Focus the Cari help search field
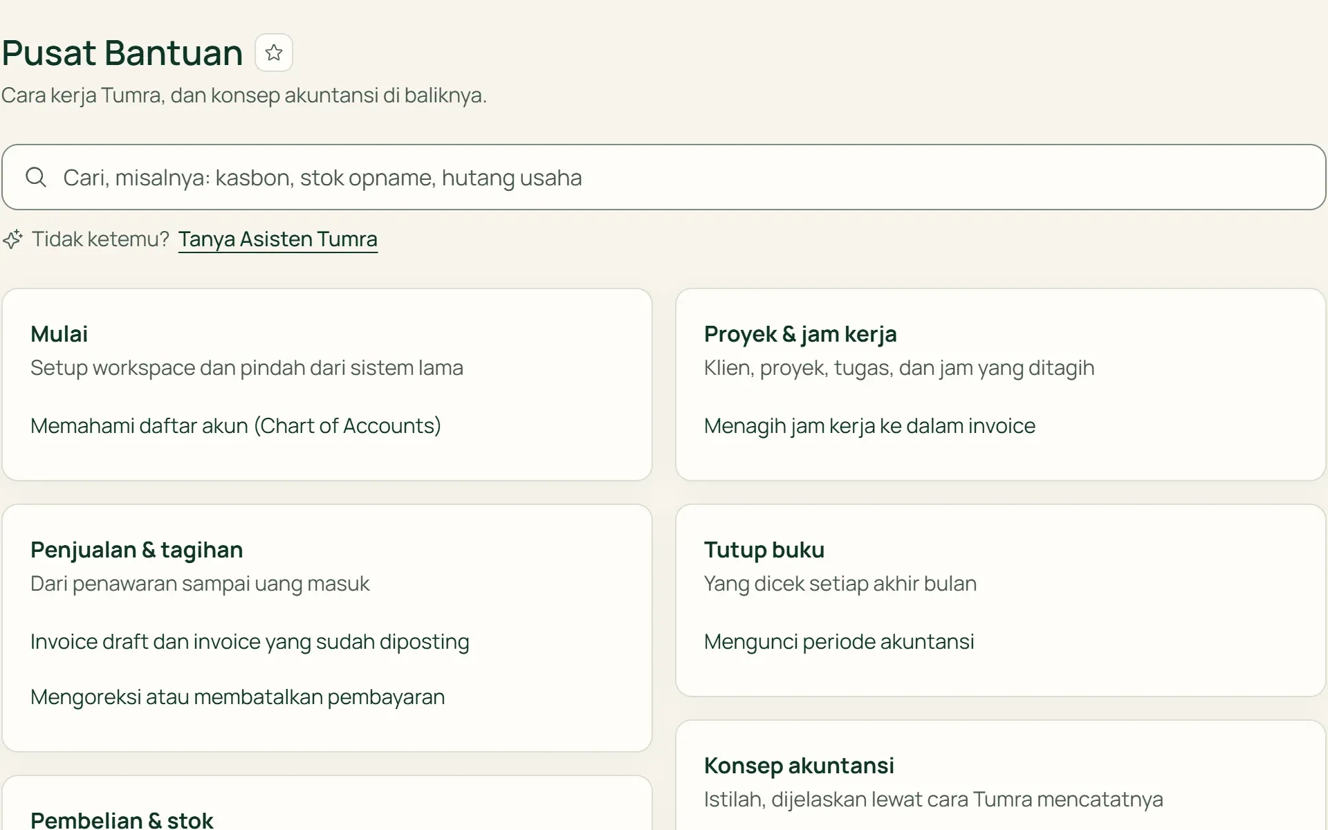The height and width of the screenshot is (830, 1328). coord(663,177)
